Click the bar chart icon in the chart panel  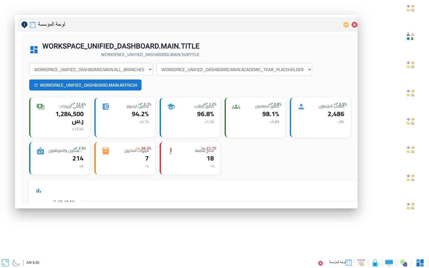39,191
